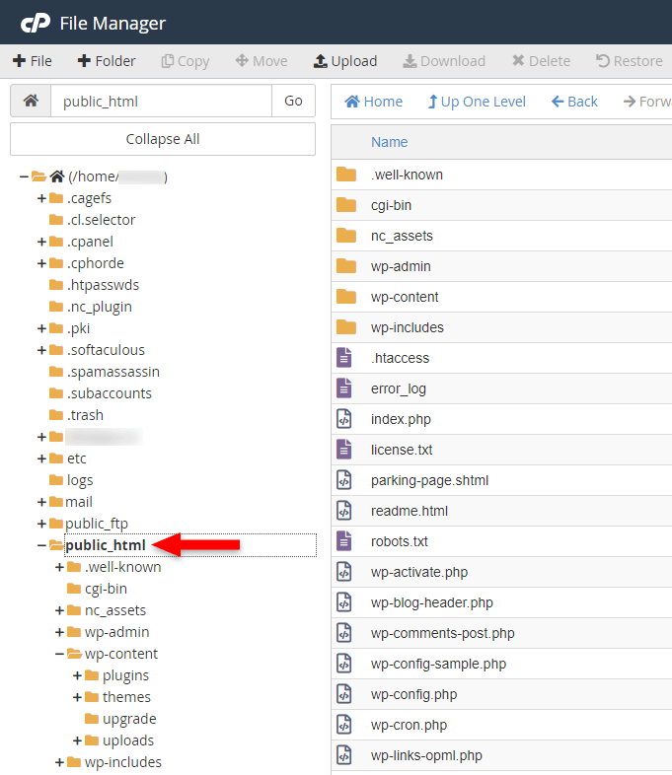Create a new folder with + Folder

pos(107,61)
